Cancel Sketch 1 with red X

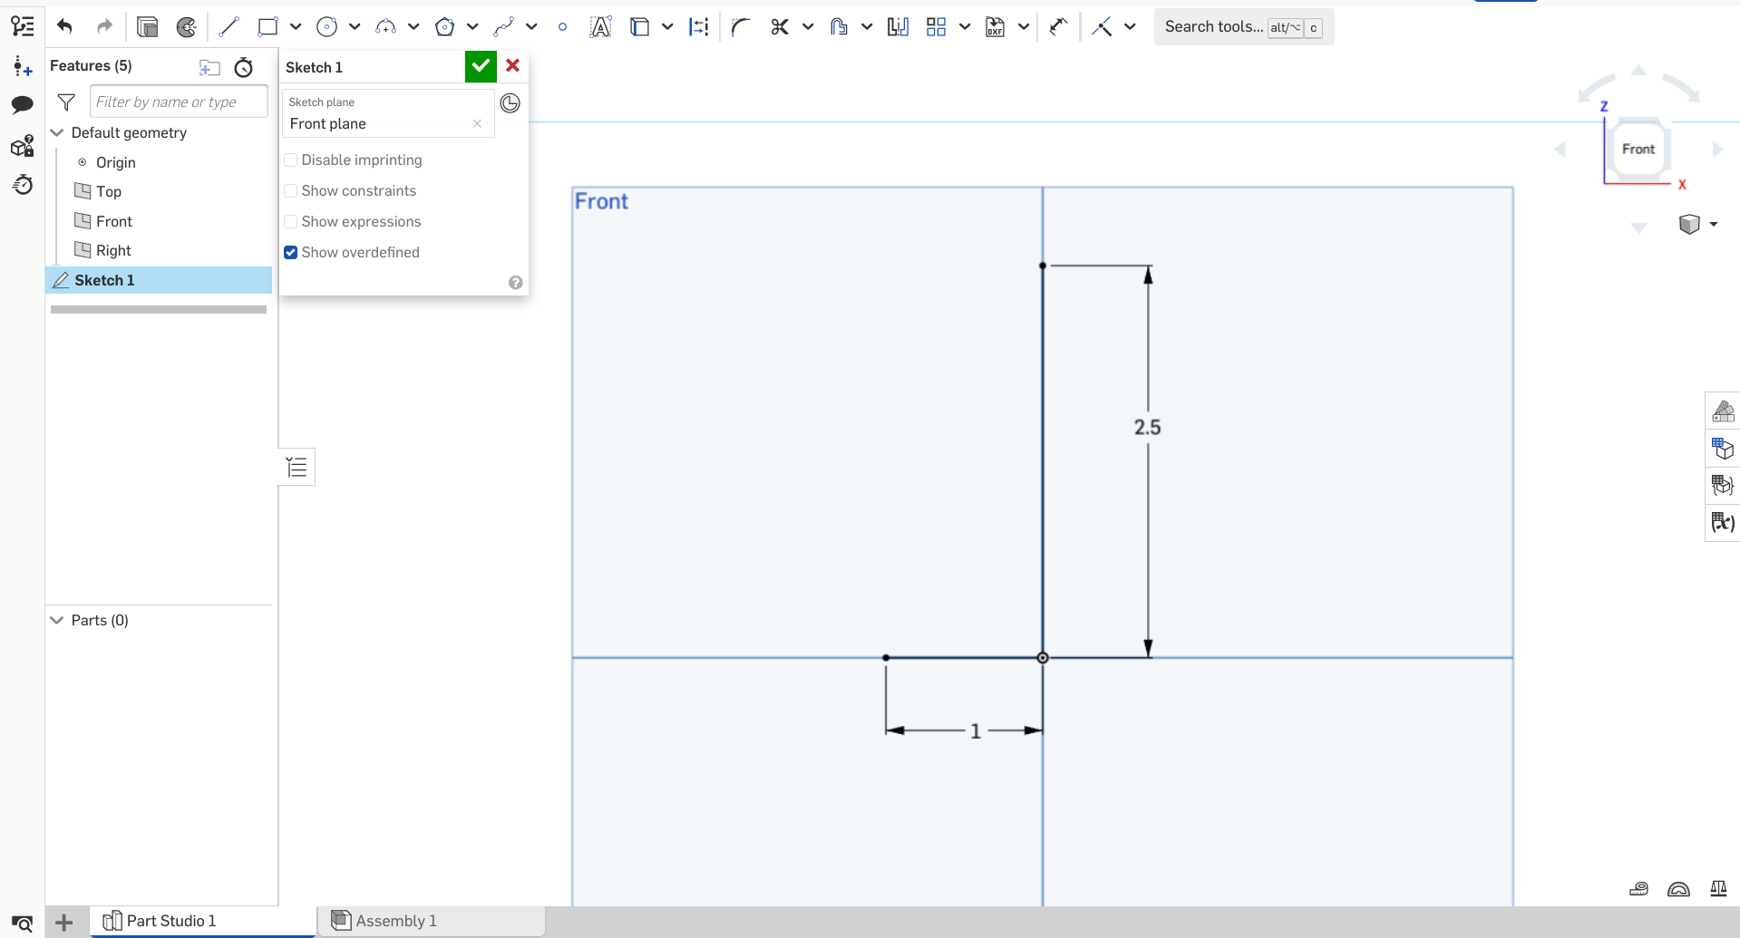pyautogui.click(x=512, y=66)
